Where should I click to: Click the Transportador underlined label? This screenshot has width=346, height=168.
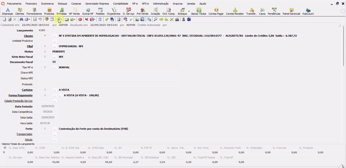(25, 134)
